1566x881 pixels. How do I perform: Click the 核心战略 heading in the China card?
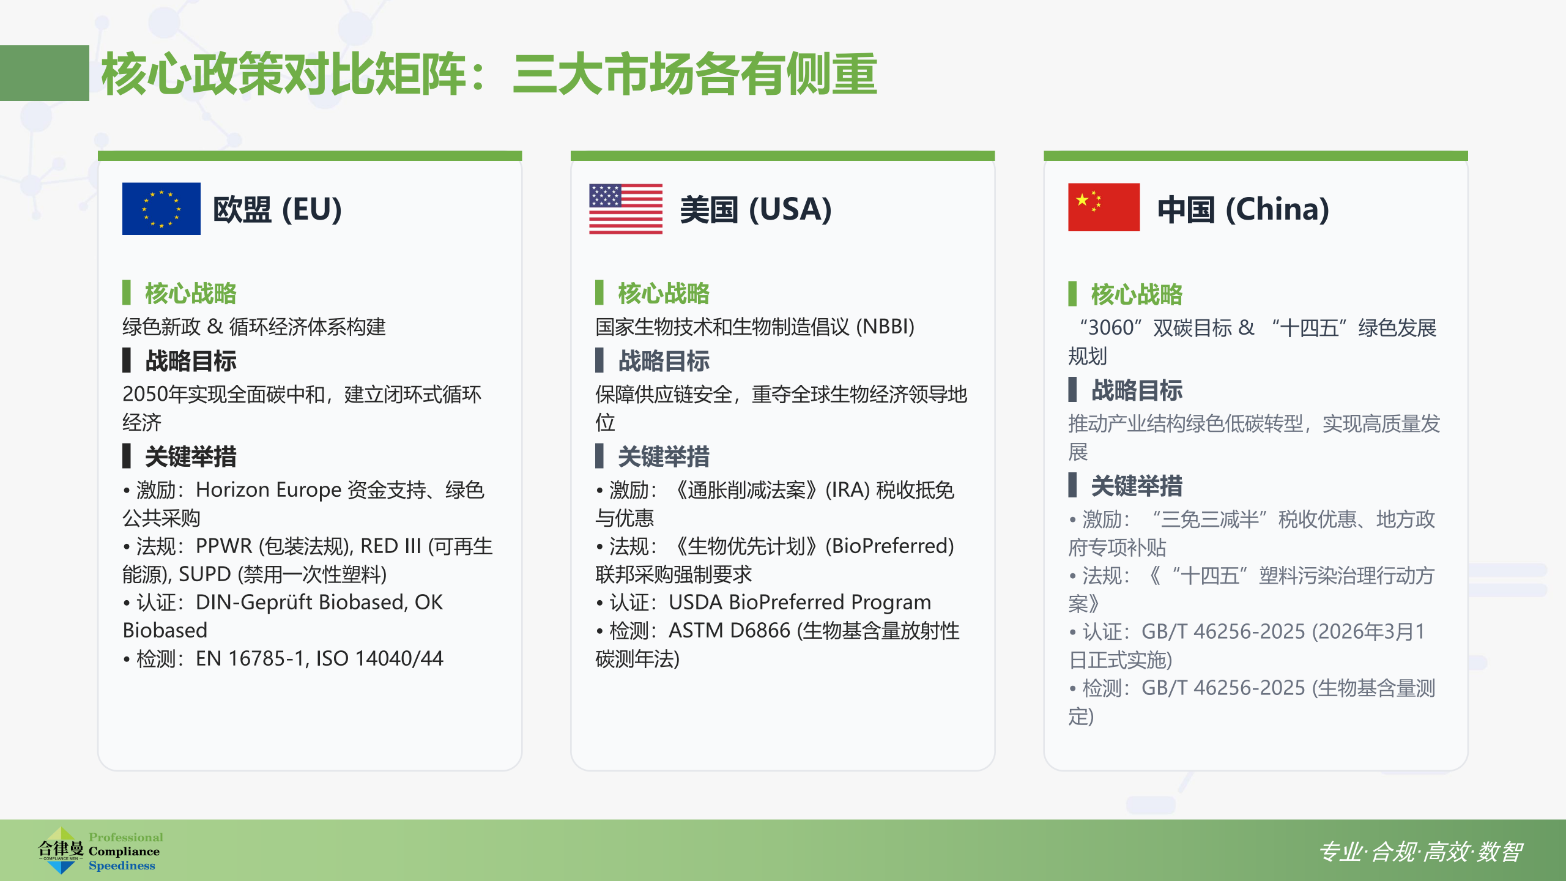[1137, 294]
